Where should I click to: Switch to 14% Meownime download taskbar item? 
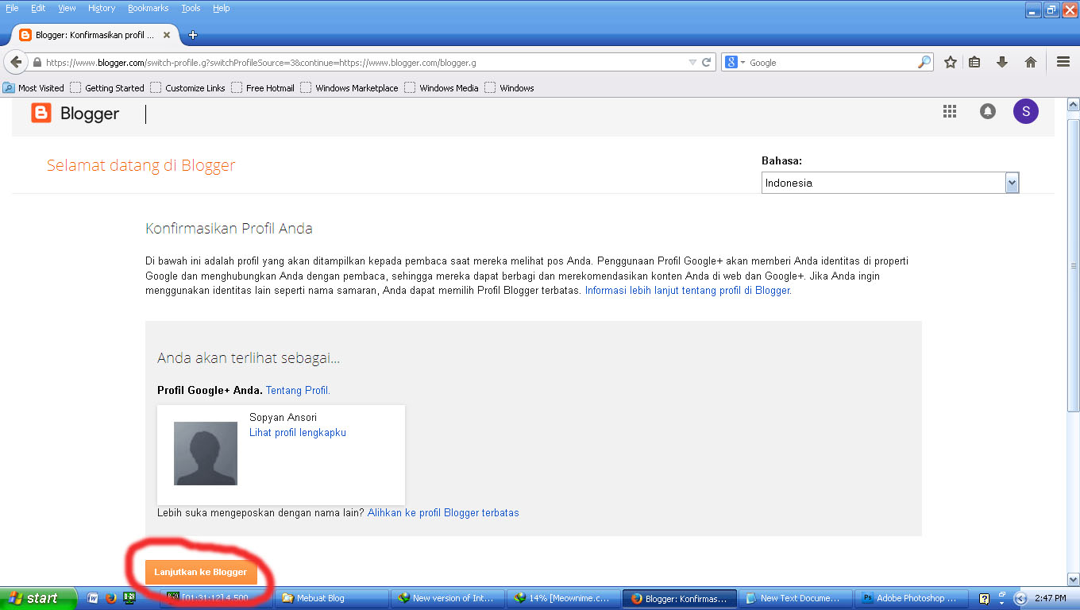point(563,598)
